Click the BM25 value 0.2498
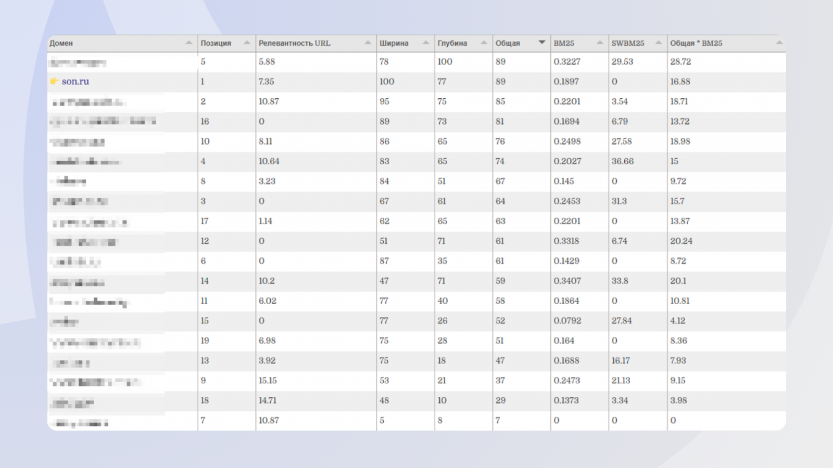This screenshot has height=468, width=833. point(567,141)
